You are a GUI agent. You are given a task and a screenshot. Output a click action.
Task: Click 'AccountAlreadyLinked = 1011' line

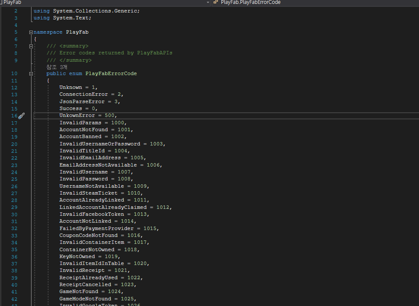tap(104, 200)
